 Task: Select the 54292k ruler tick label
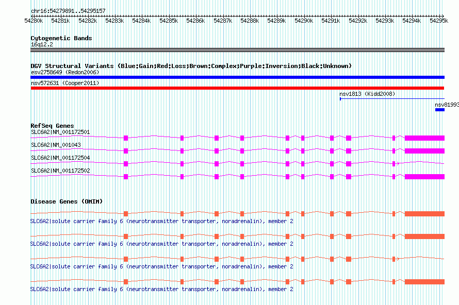pos(358,21)
